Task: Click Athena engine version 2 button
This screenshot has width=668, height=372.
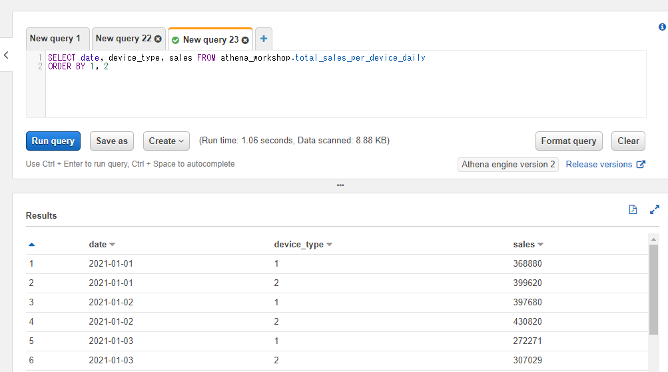Action: tap(508, 164)
